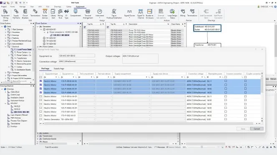Viewport: 277px width, 155px height.
Task: Uncheck the 110-P-002B-M-01 row checkbox
Action: pos(41,85)
